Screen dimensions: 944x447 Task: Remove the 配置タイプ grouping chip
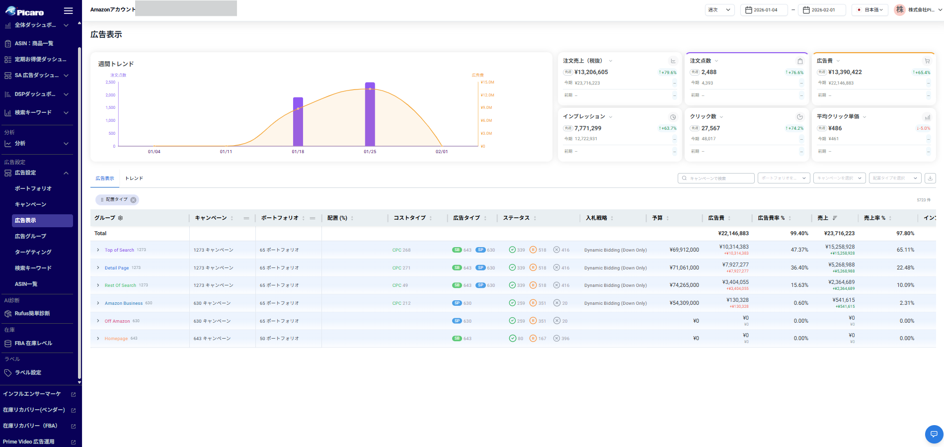coord(133,200)
